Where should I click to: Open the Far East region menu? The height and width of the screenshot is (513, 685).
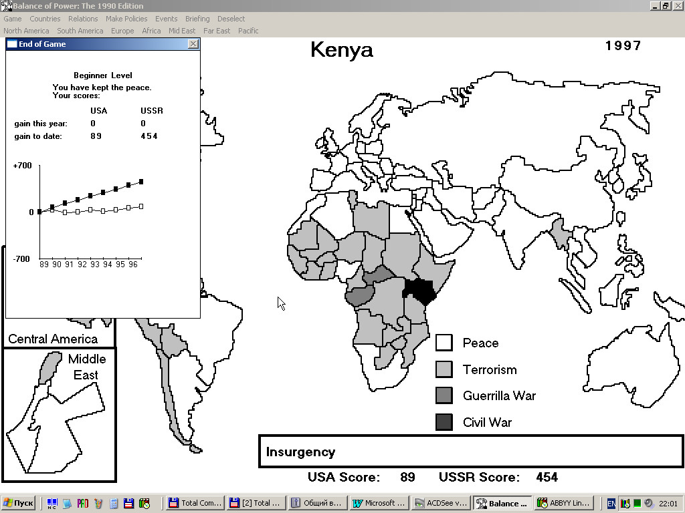click(x=217, y=31)
